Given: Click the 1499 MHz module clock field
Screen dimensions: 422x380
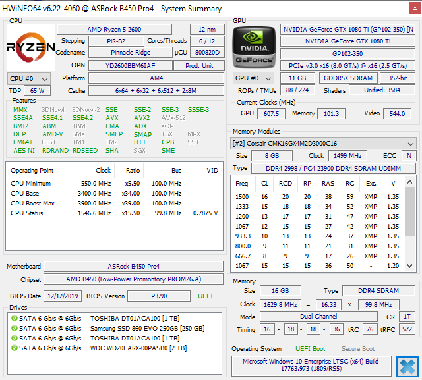Looking at the screenshot, I should point(347,156).
